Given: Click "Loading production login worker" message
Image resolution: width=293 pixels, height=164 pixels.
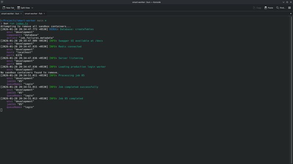Looking at the screenshot, I should (82, 67).
